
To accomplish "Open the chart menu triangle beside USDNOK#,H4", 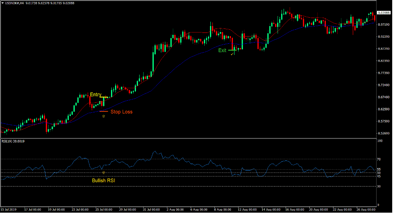I will click(2, 3).
